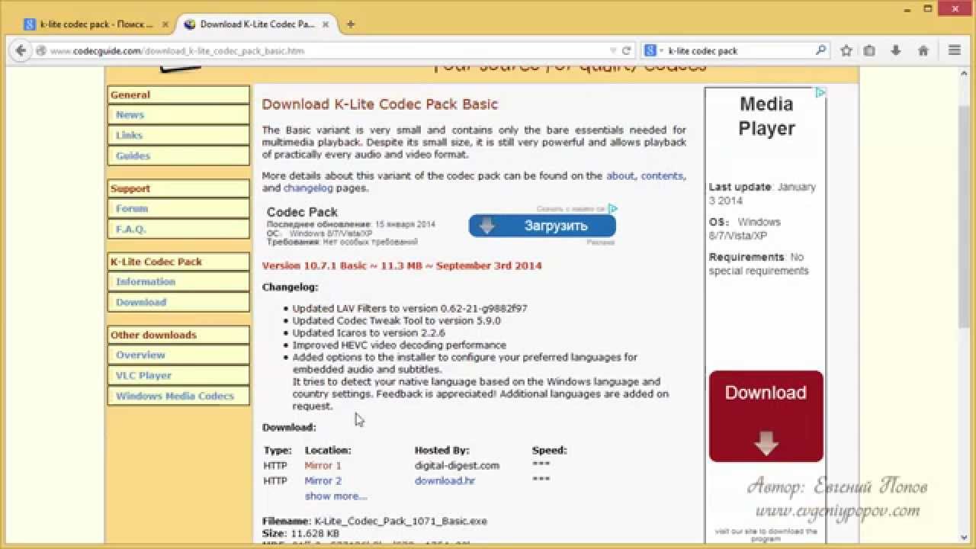Open the Downloads arrow icon
This screenshot has height=549, width=976.
click(x=896, y=51)
